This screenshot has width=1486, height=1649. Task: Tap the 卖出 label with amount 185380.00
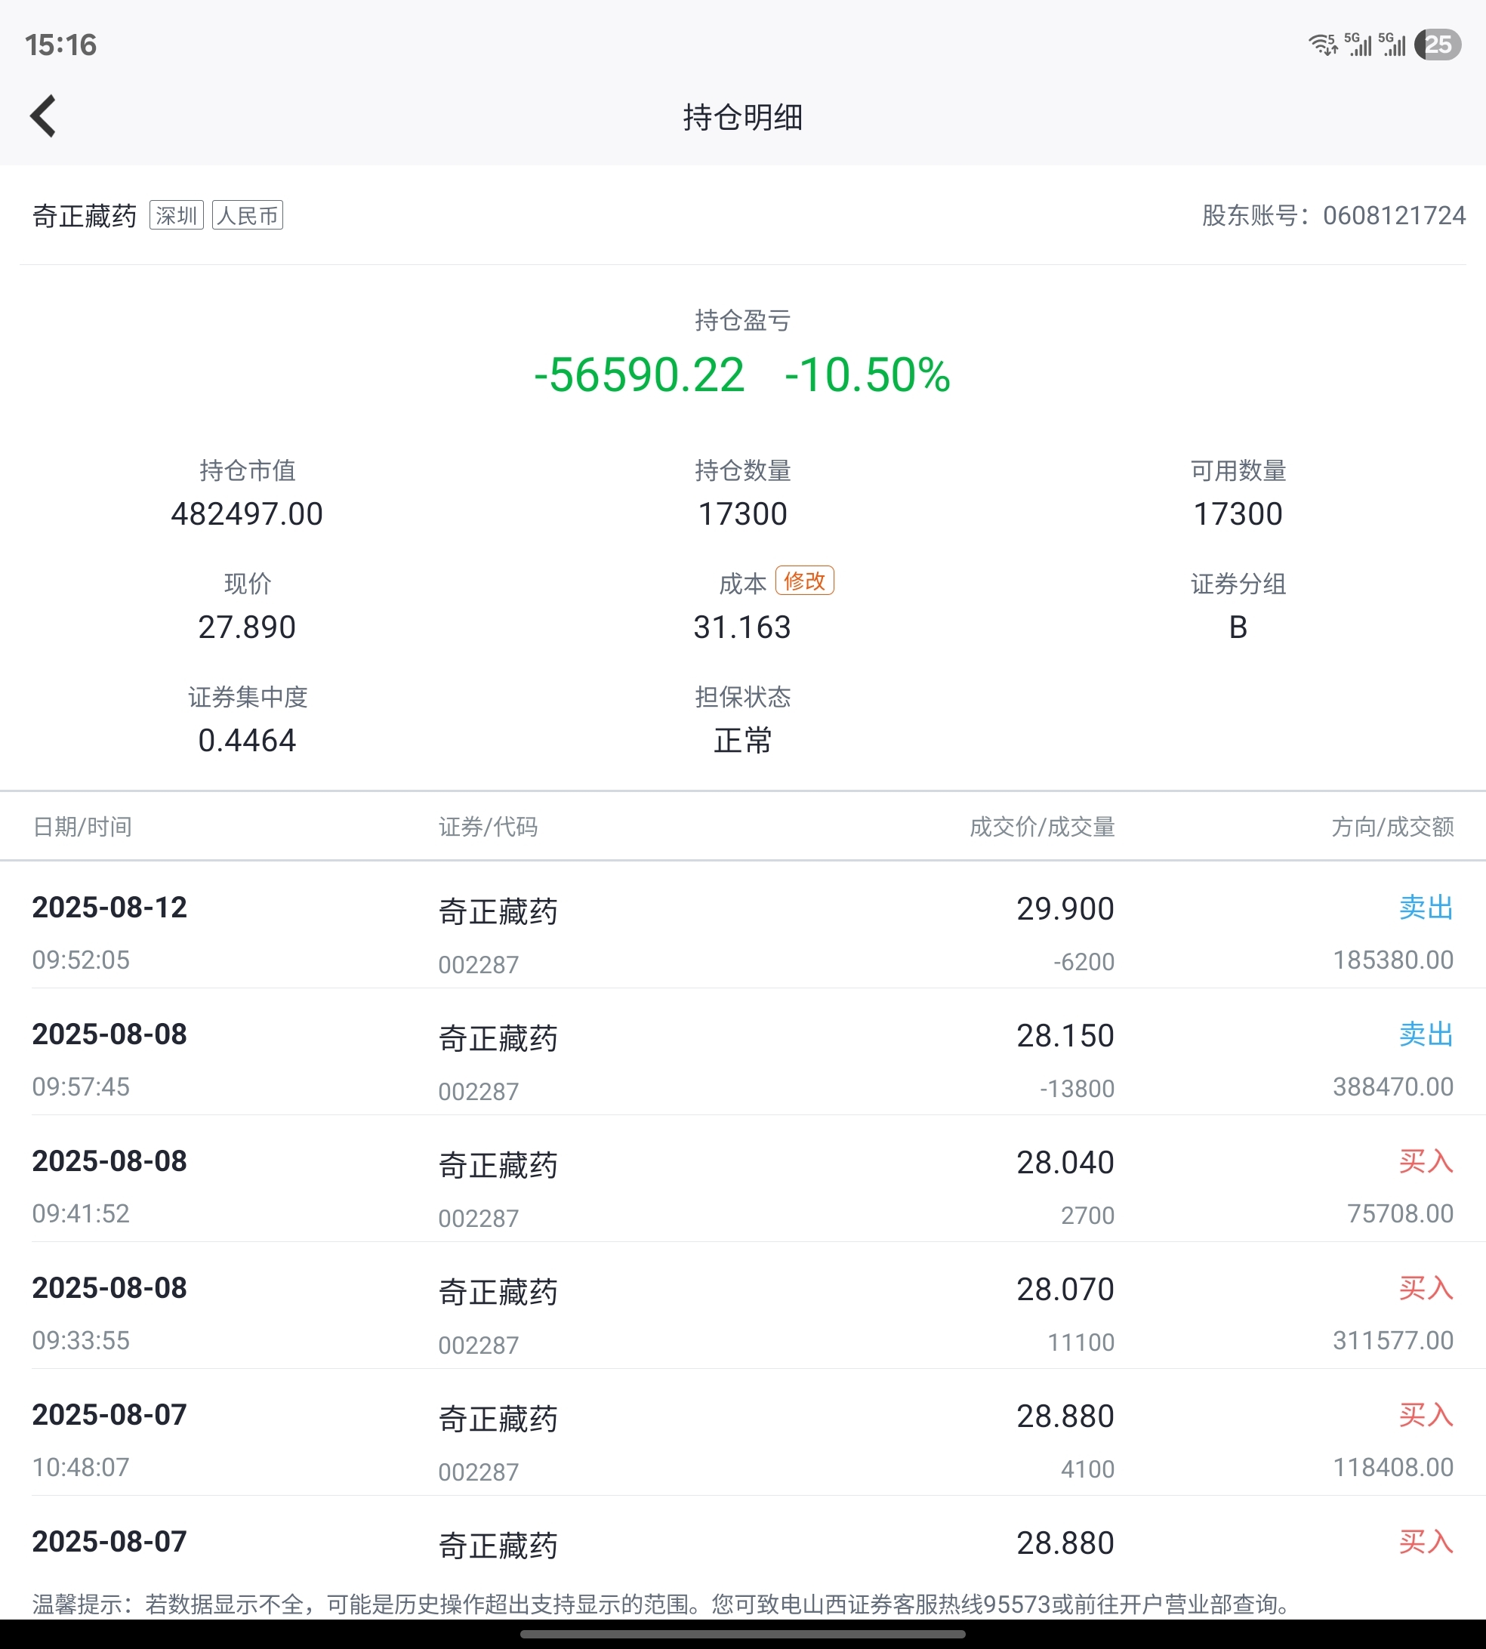coord(1426,908)
